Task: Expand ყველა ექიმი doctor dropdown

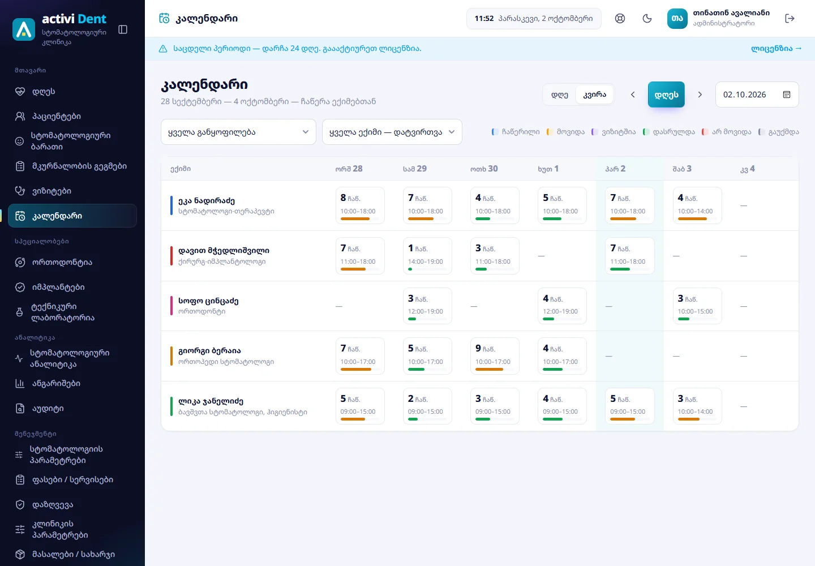Action: point(392,132)
